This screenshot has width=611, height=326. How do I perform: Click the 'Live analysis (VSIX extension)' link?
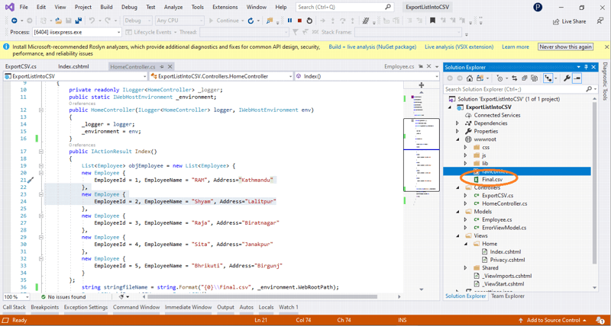click(x=459, y=46)
